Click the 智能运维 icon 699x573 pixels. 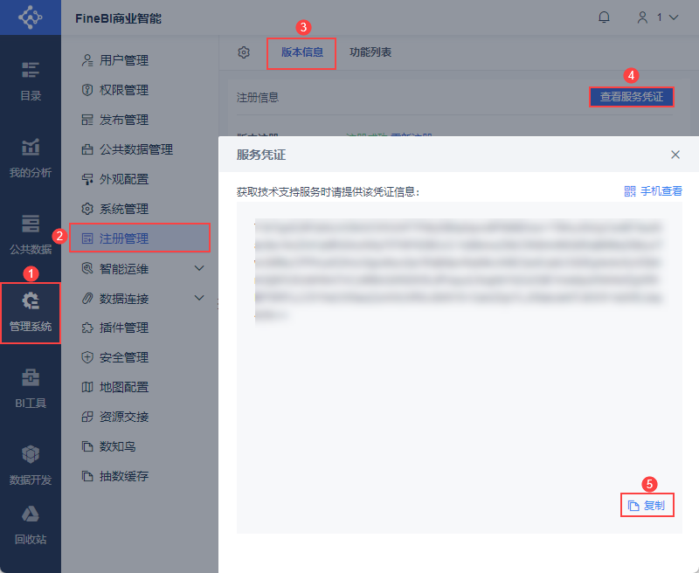(87, 268)
